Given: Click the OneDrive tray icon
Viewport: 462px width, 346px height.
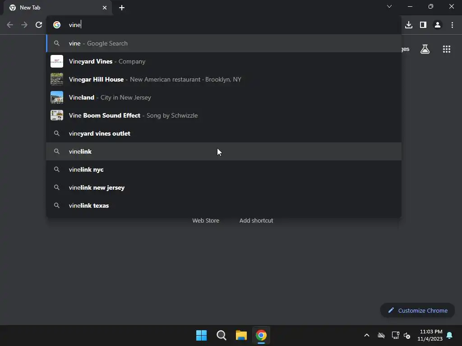Looking at the screenshot, I should pyautogui.click(x=381, y=335).
